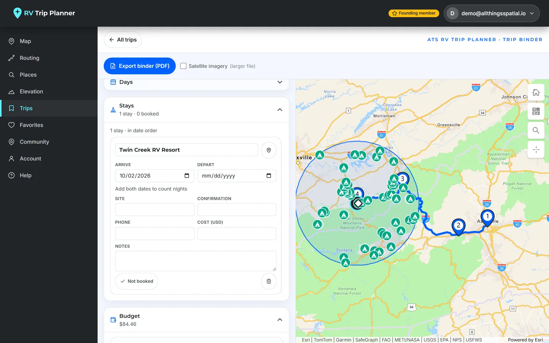Image resolution: width=549 pixels, height=343 pixels.
Task: Open Help from the sidebar
Action: click(x=49, y=175)
